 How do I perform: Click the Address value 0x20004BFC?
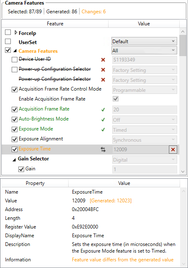(85, 209)
